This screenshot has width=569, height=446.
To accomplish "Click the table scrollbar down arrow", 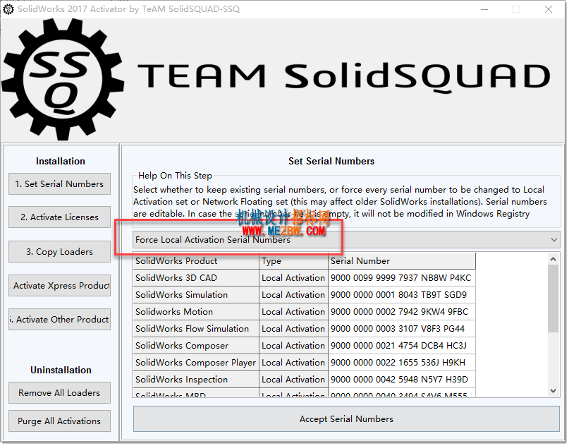I will [553, 391].
